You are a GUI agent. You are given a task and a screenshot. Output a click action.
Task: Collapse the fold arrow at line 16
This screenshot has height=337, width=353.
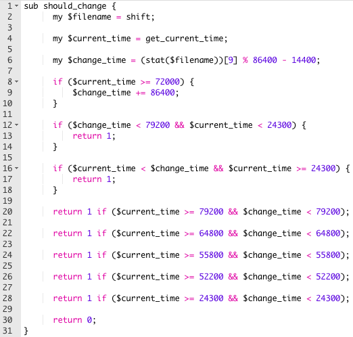17,168
